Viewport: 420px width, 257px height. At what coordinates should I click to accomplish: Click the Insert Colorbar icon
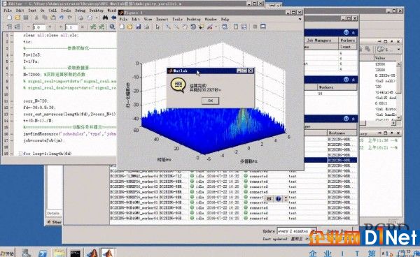pos(236,27)
